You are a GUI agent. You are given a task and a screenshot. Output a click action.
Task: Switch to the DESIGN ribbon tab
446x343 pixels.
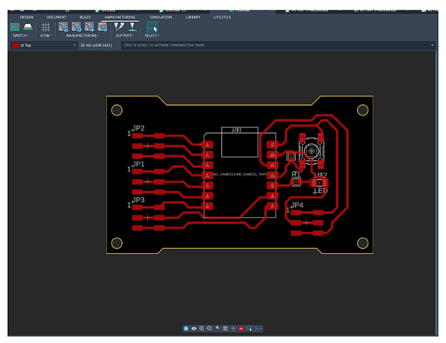[x=27, y=17]
